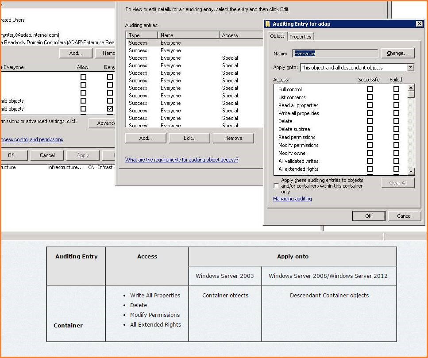Check Successful for Modify permissions

(370, 145)
